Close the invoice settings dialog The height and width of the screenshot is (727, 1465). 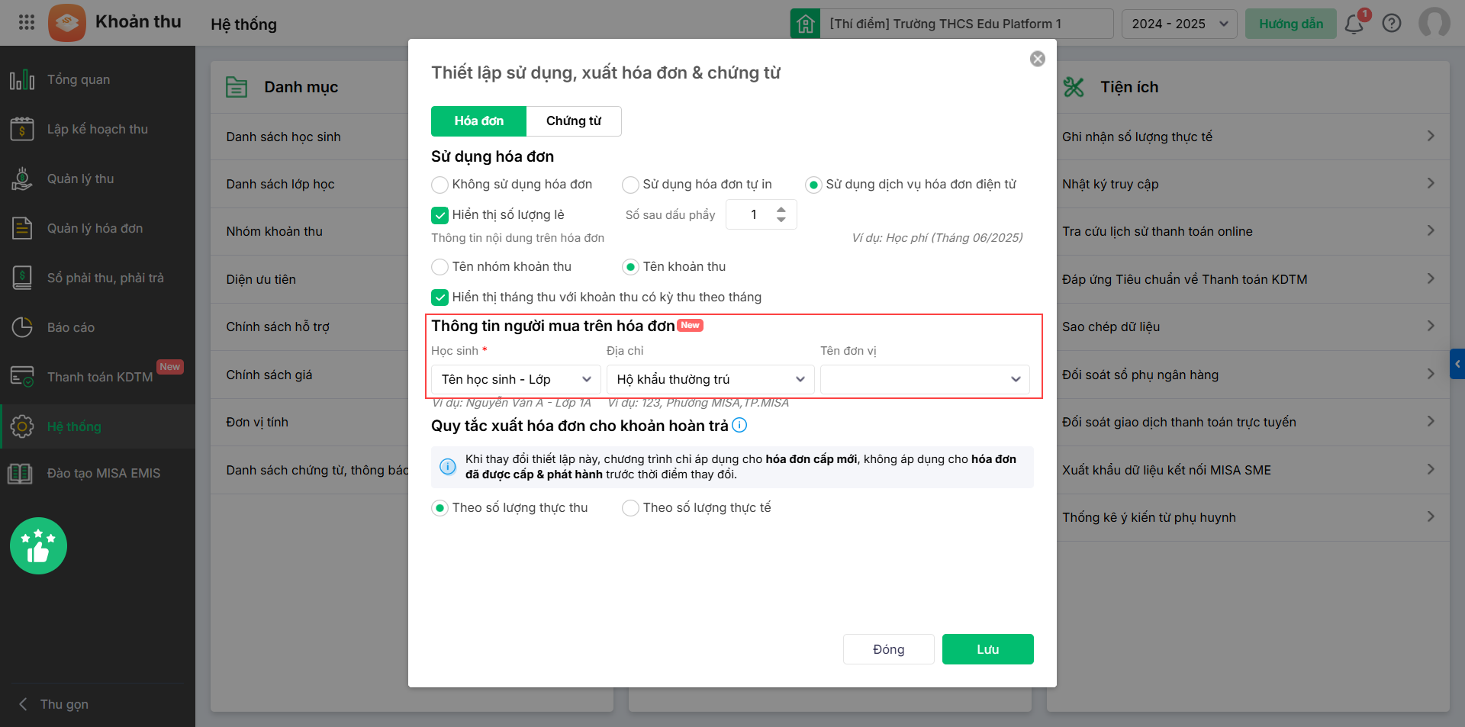[x=1037, y=59]
